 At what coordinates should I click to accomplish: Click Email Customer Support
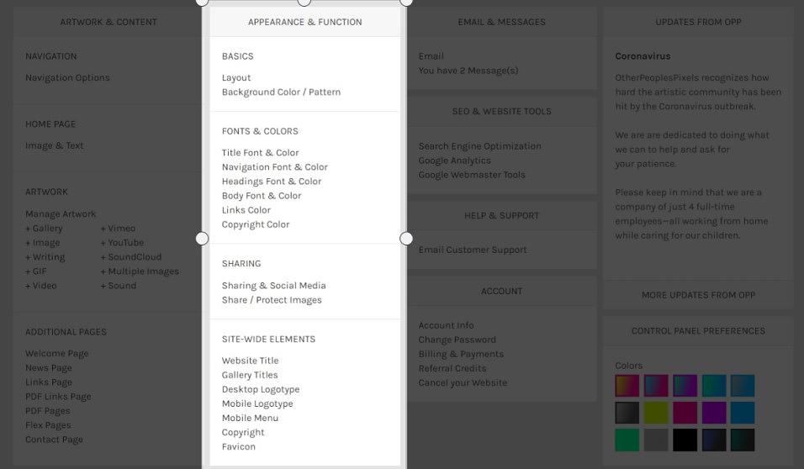coord(473,250)
